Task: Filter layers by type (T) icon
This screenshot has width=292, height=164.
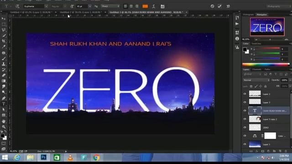Action: pyautogui.click(x=276, y=74)
